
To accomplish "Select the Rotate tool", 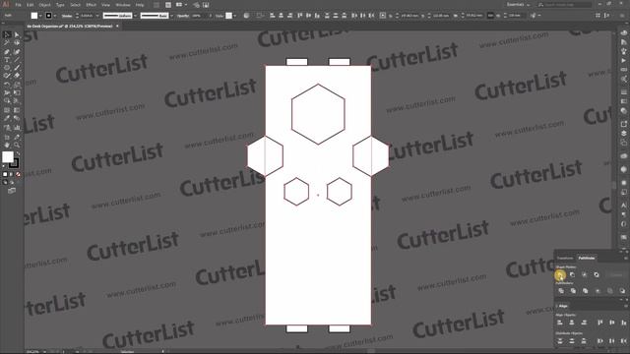I will 7,85.
